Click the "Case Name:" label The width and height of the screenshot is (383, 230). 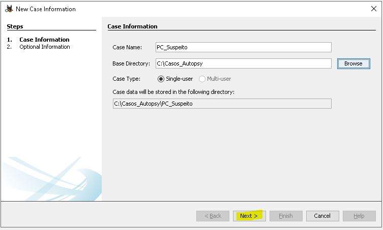pyautogui.click(x=127, y=47)
